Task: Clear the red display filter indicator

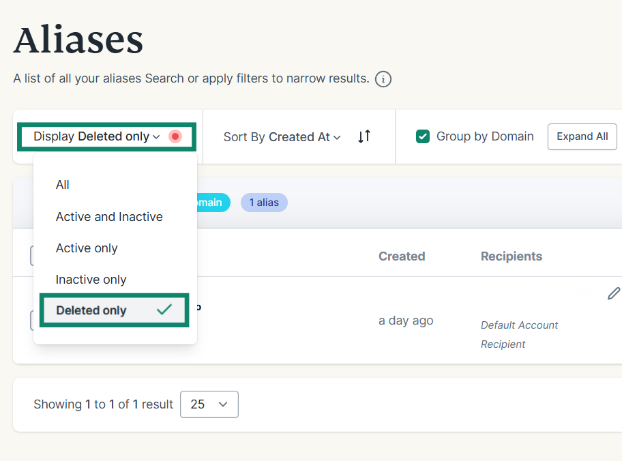Action: click(175, 136)
